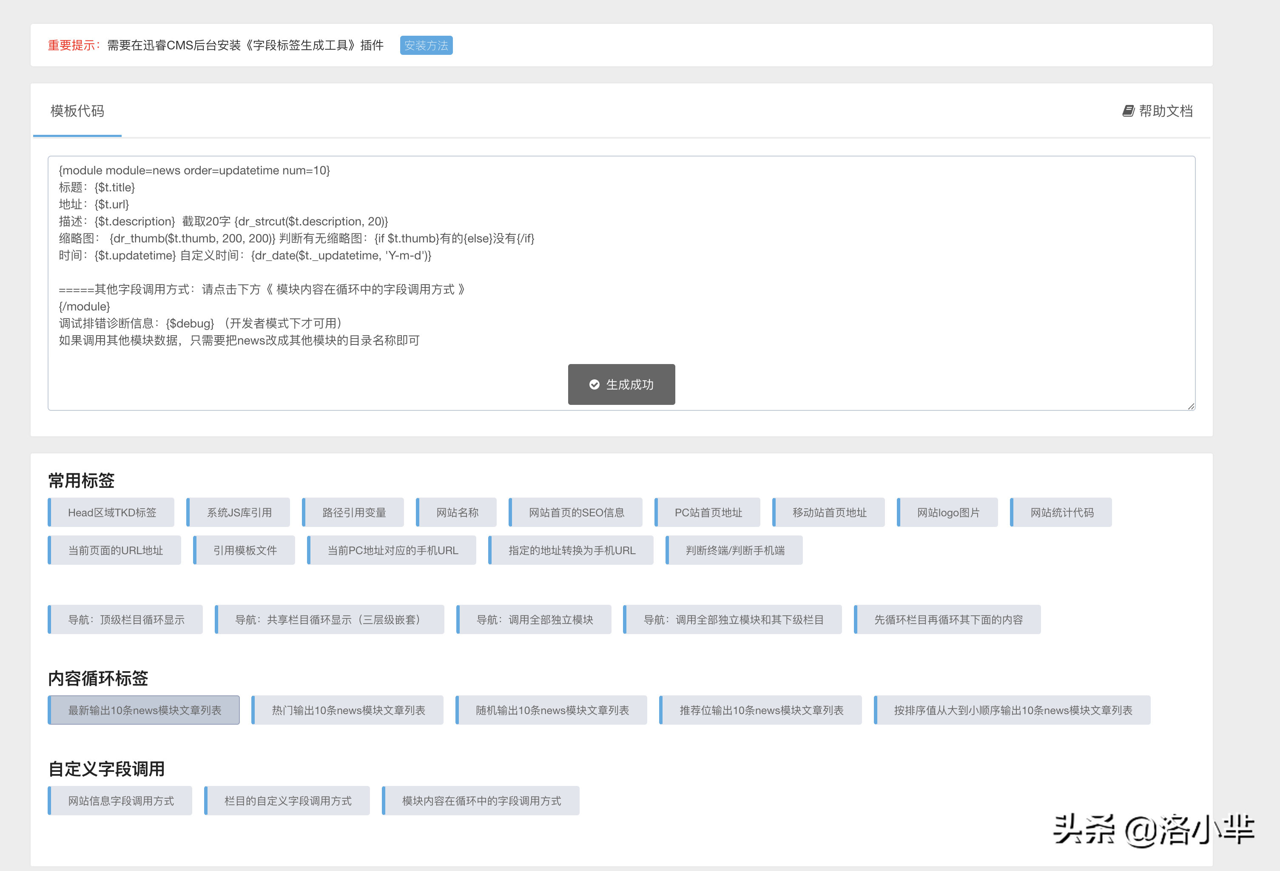Image resolution: width=1280 pixels, height=871 pixels.
Task: Click the line starting with 标题：{$t.title}
Action: 97,187
